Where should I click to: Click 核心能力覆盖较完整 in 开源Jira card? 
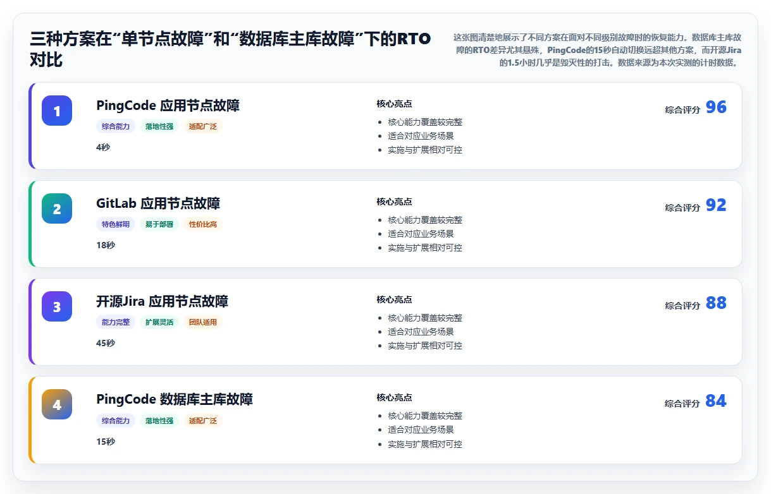pyautogui.click(x=425, y=318)
